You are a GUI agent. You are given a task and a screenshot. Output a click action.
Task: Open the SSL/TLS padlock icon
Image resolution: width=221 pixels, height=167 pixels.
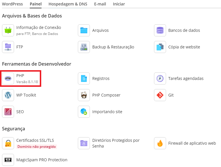click(8, 143)
